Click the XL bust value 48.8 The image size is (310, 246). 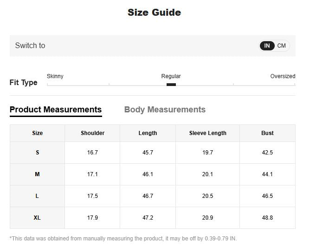[267, 218]
